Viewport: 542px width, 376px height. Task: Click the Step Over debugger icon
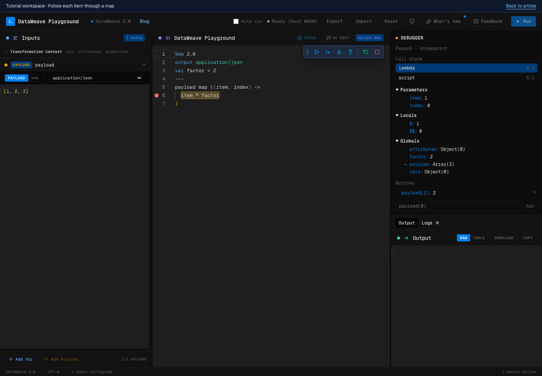tap(328, 52)
